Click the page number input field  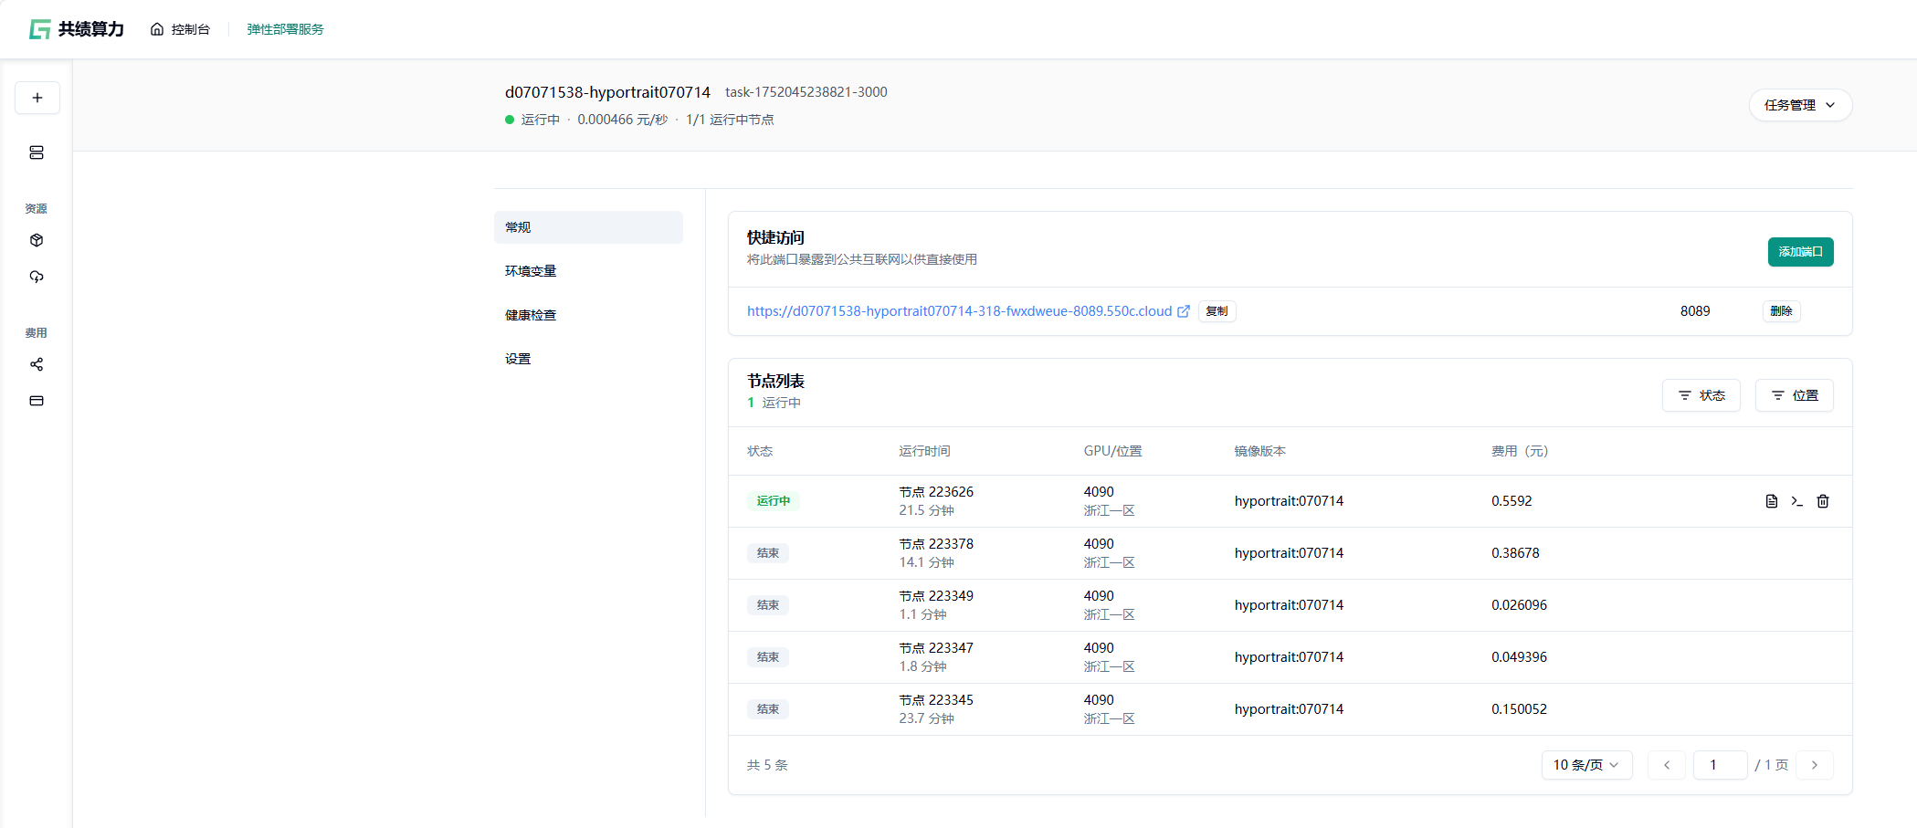point(1719,765)
